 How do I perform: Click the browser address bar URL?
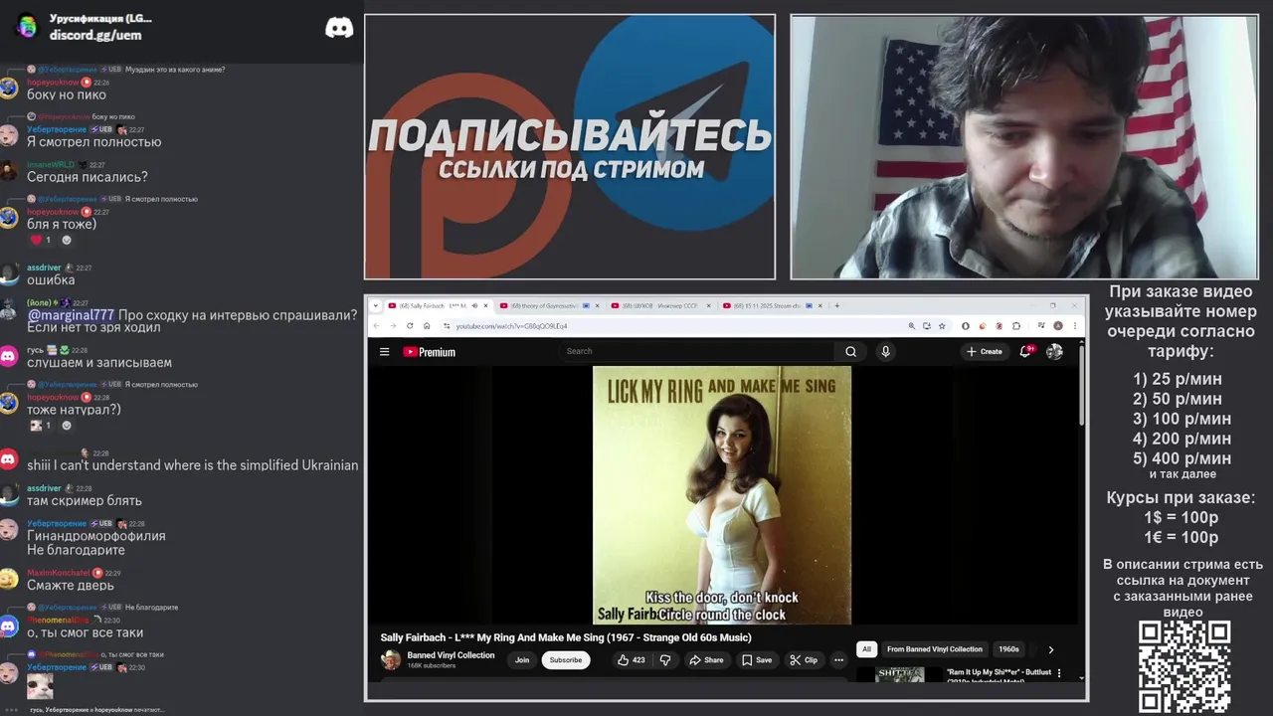click(511, 326)
